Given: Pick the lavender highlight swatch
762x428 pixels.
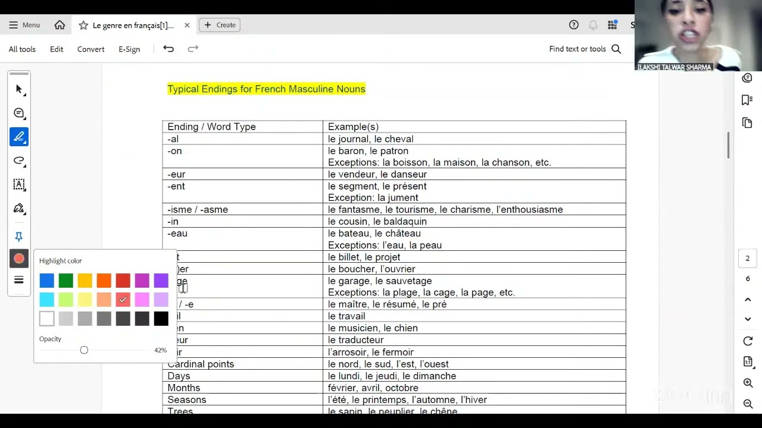Looking at the screenshot, I should pyautogui.click(x=161, y=300).
